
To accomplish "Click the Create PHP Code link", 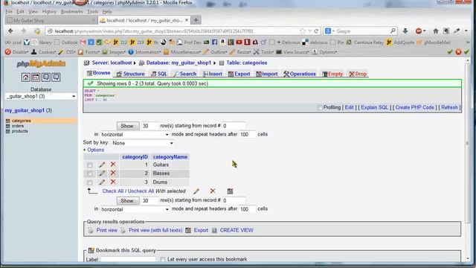I will (415, 107).
